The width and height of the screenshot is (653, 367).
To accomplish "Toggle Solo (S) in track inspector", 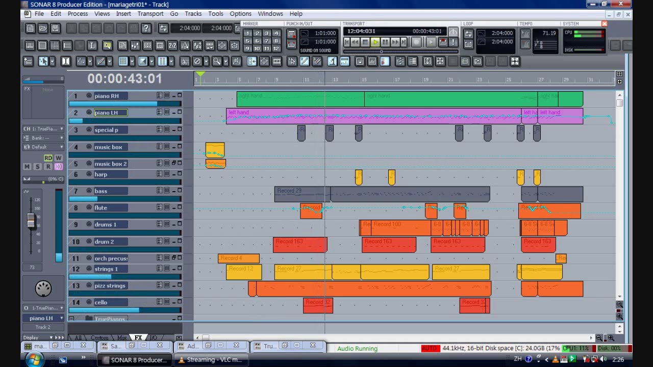I will 37,167.
